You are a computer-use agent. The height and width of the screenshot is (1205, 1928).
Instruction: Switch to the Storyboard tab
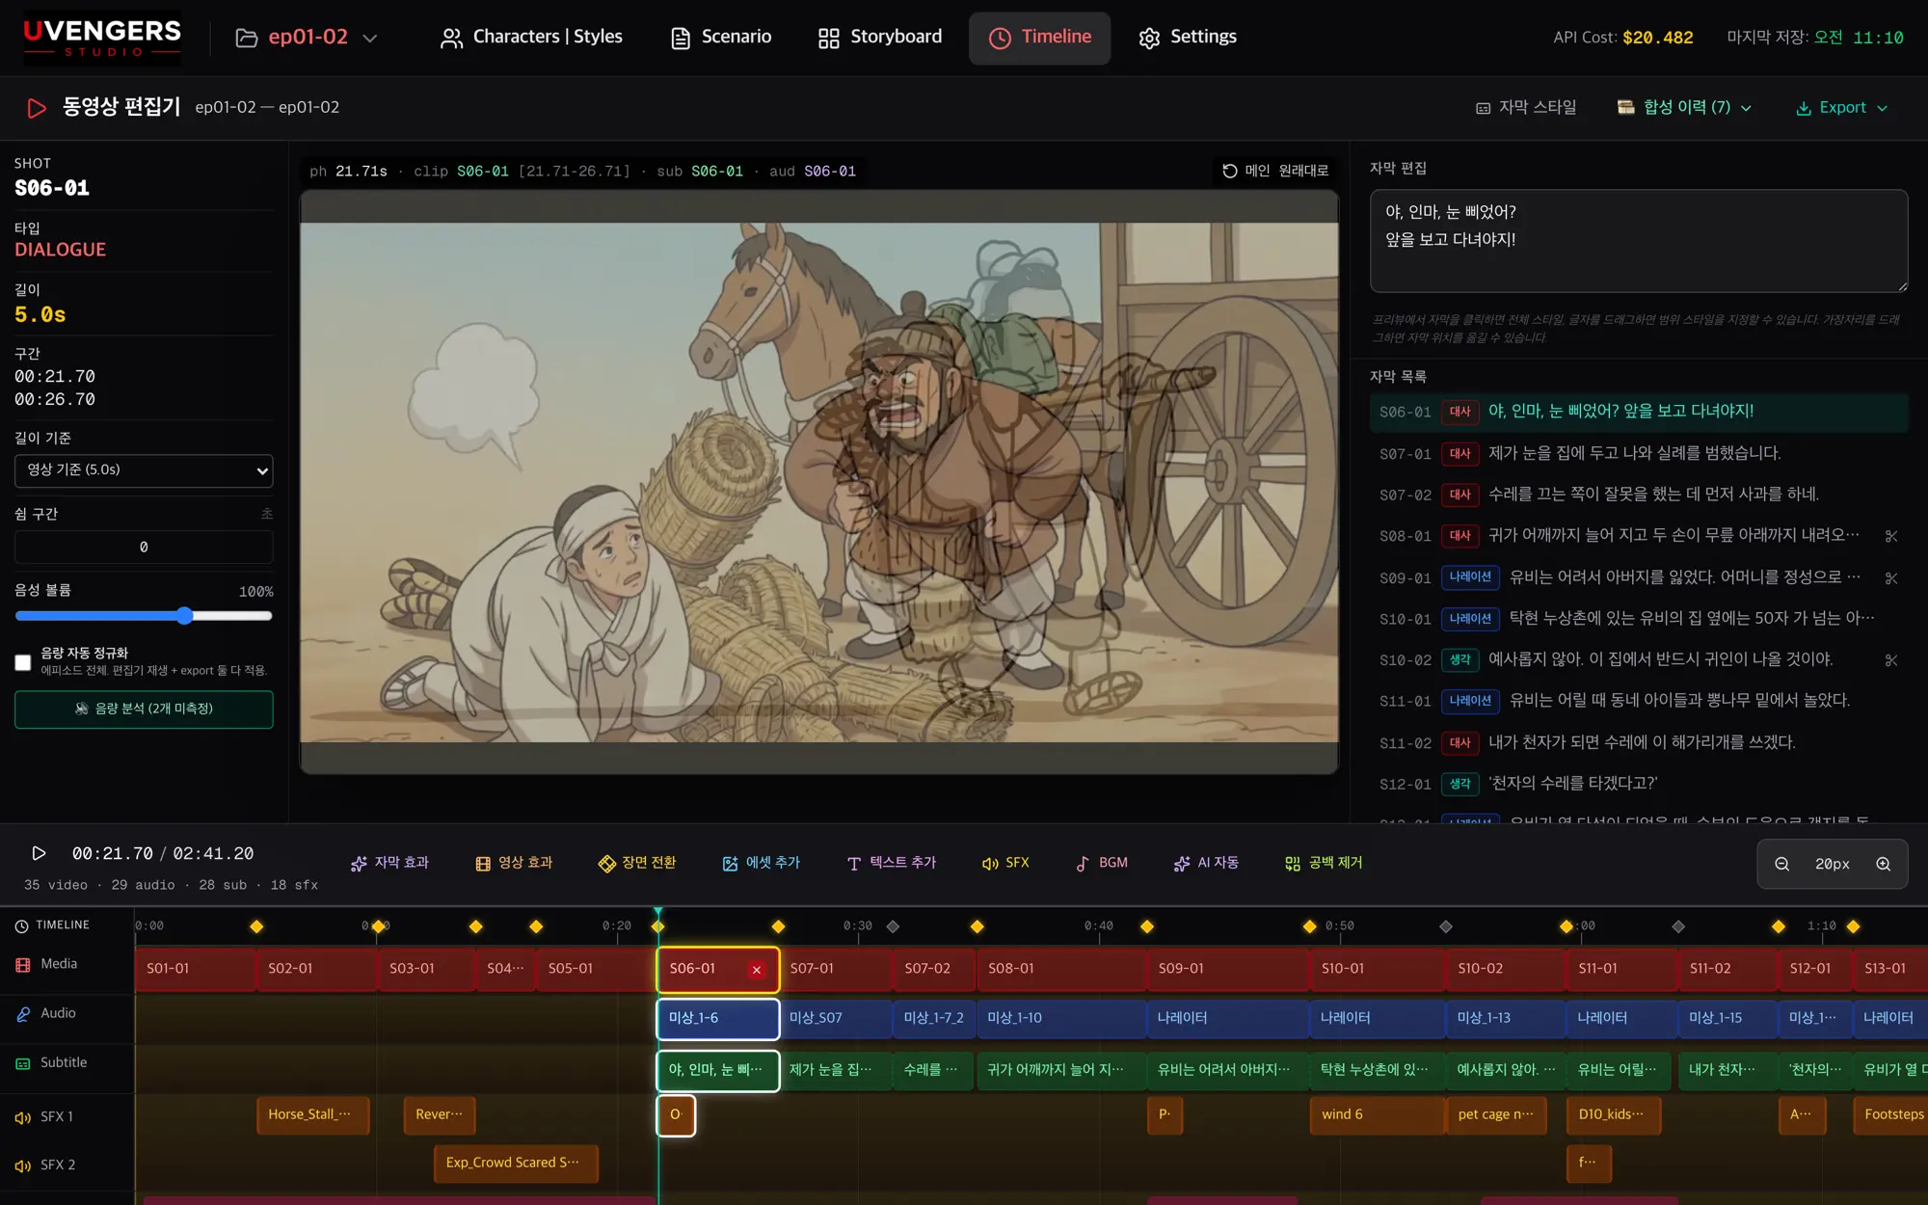click(x=879, y=38)
